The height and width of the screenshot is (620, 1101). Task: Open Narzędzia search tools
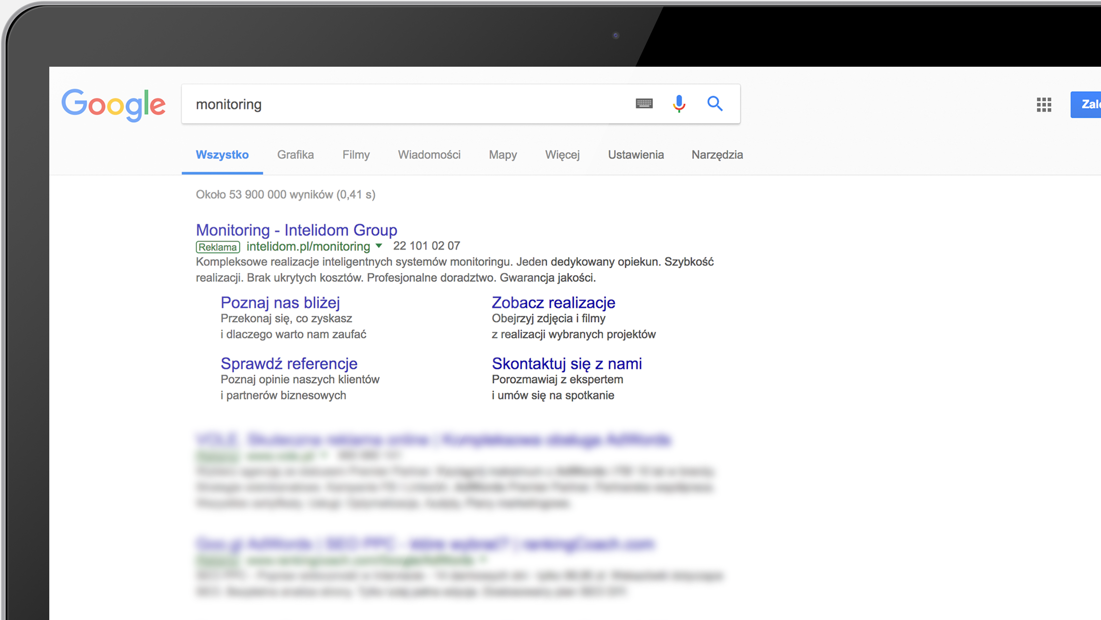click(x=717, y=155)
